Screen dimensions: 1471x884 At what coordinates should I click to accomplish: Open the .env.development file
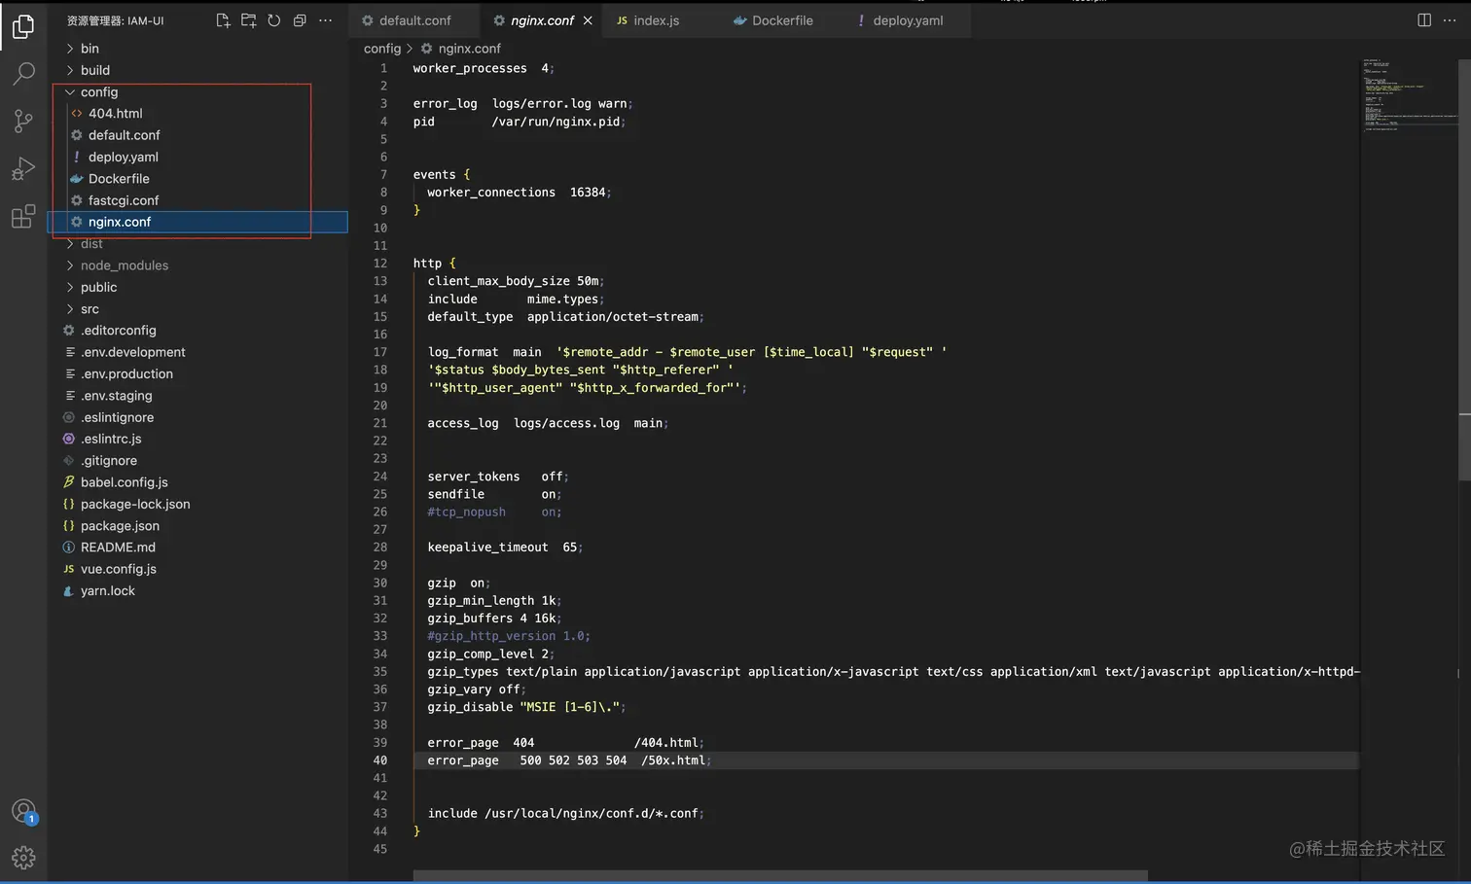point(197,352)
